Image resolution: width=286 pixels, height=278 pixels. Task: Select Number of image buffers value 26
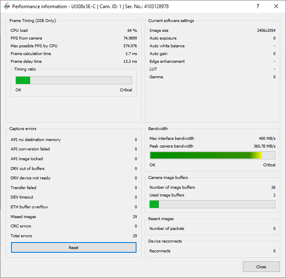273,187
